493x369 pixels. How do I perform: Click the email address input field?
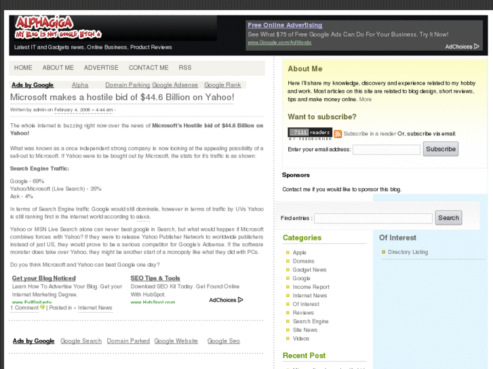pyautogui.click(x=387, y=150)
